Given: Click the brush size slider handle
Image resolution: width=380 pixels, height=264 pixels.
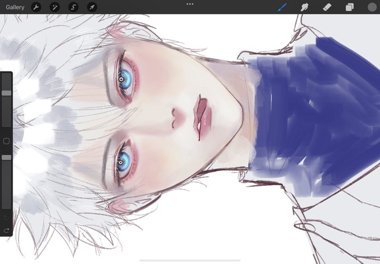Looking at the screenshot, I should [7, 93].
